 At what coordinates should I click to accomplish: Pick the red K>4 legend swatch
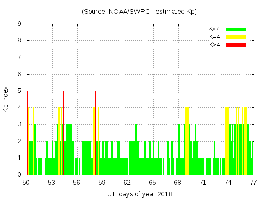coord(236,45)
